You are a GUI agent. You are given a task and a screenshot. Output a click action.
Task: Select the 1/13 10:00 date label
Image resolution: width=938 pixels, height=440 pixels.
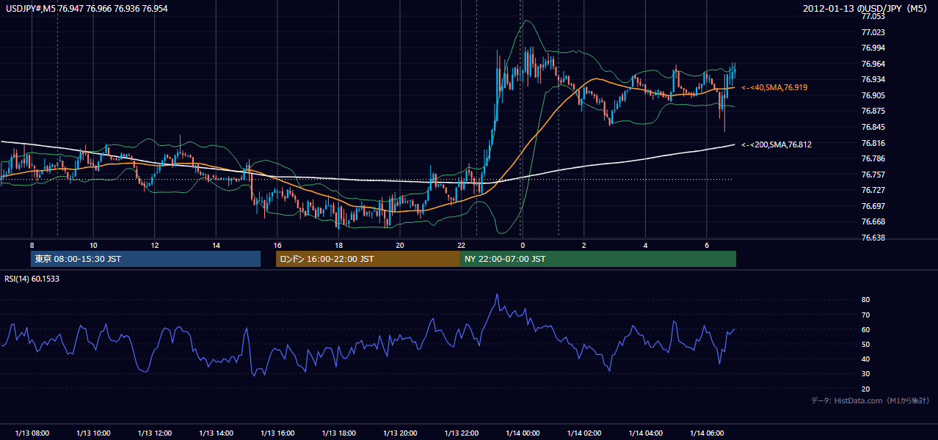pos(93,433)
